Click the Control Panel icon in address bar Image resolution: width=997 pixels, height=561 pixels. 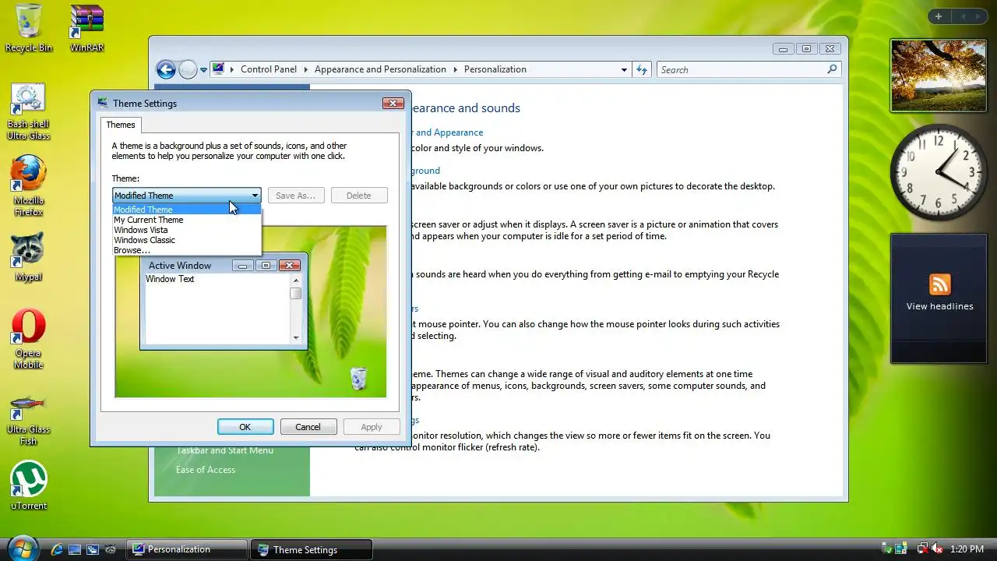tap(218, 69)
